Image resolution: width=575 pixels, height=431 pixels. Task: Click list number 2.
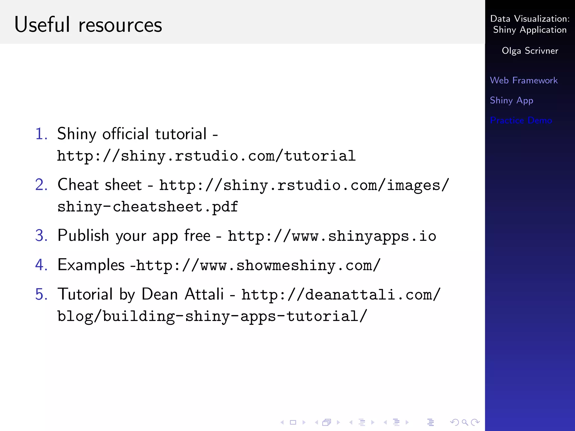point(41,185)
